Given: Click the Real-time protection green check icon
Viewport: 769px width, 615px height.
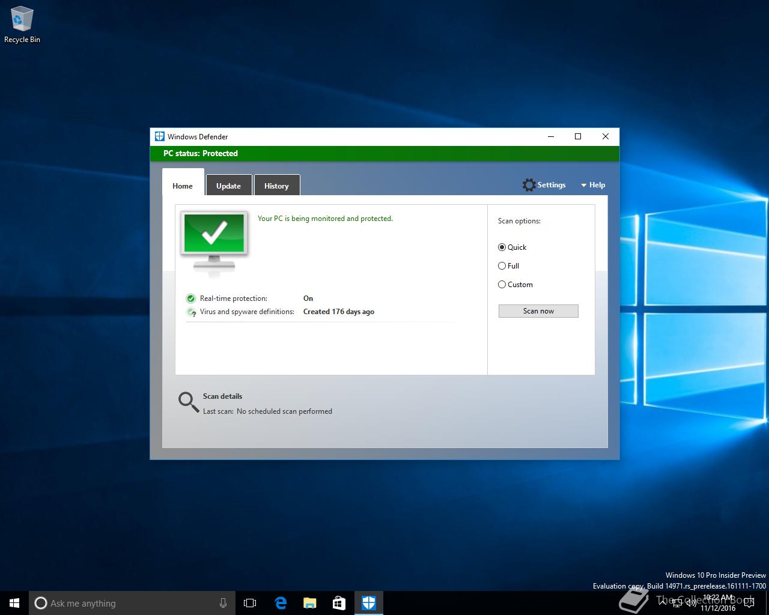Looking at the screenshot, I should tap(191, 298).
